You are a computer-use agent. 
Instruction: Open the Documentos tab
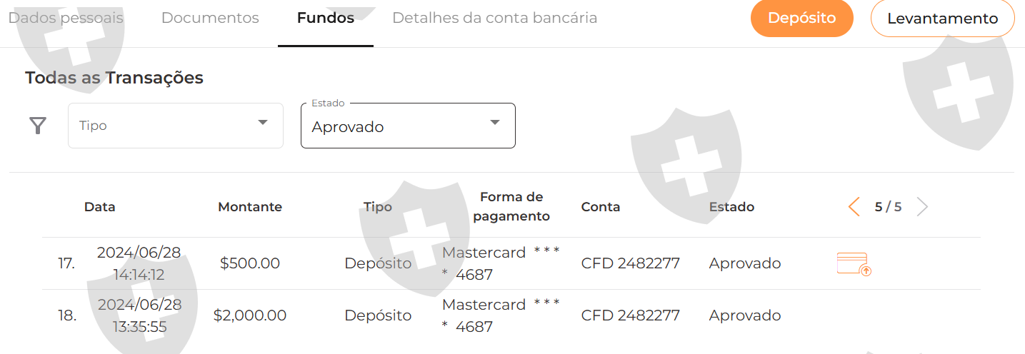tap(210, 18)
